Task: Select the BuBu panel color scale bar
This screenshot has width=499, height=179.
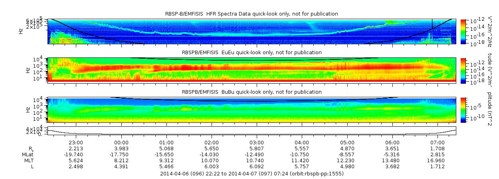Action: pyautogui.click(x=463, y=110)
